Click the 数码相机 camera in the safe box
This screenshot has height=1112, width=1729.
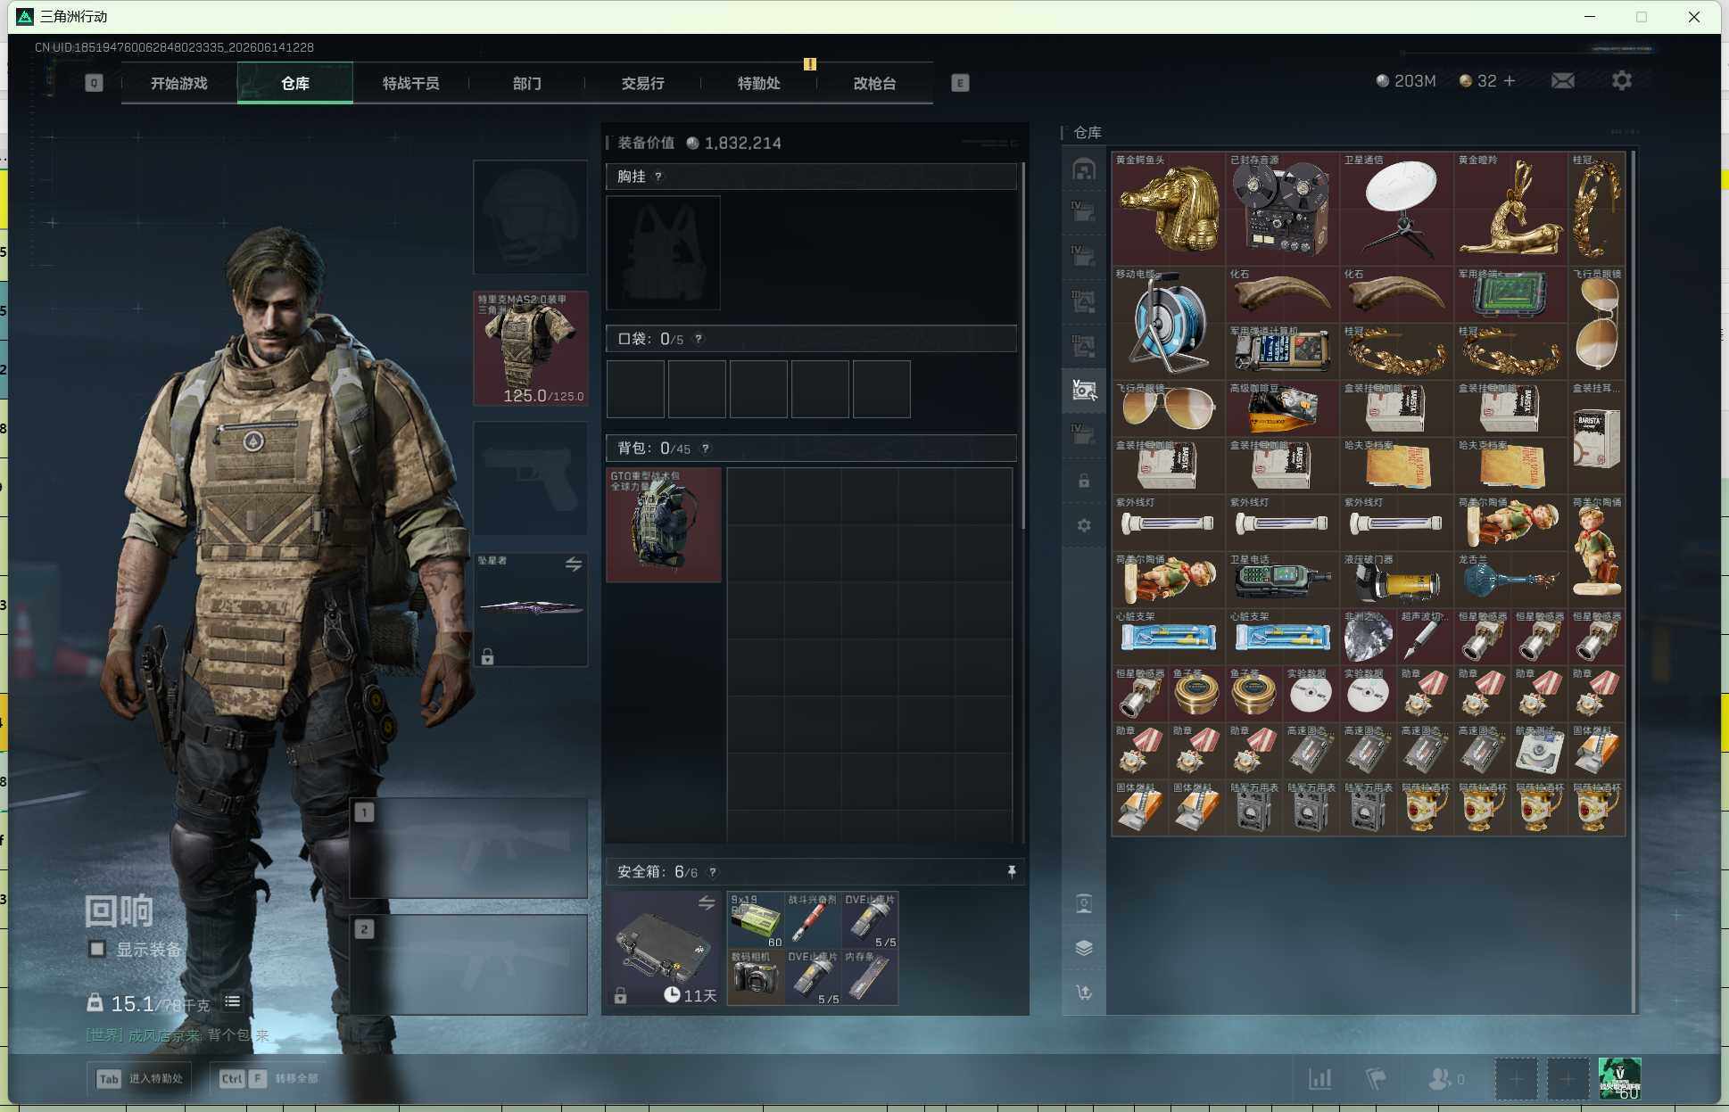(x=756, y=977)
